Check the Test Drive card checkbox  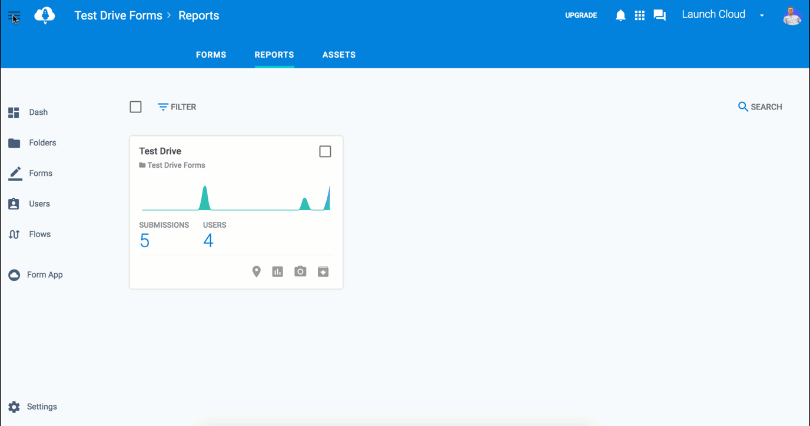(x=325, y=151)
